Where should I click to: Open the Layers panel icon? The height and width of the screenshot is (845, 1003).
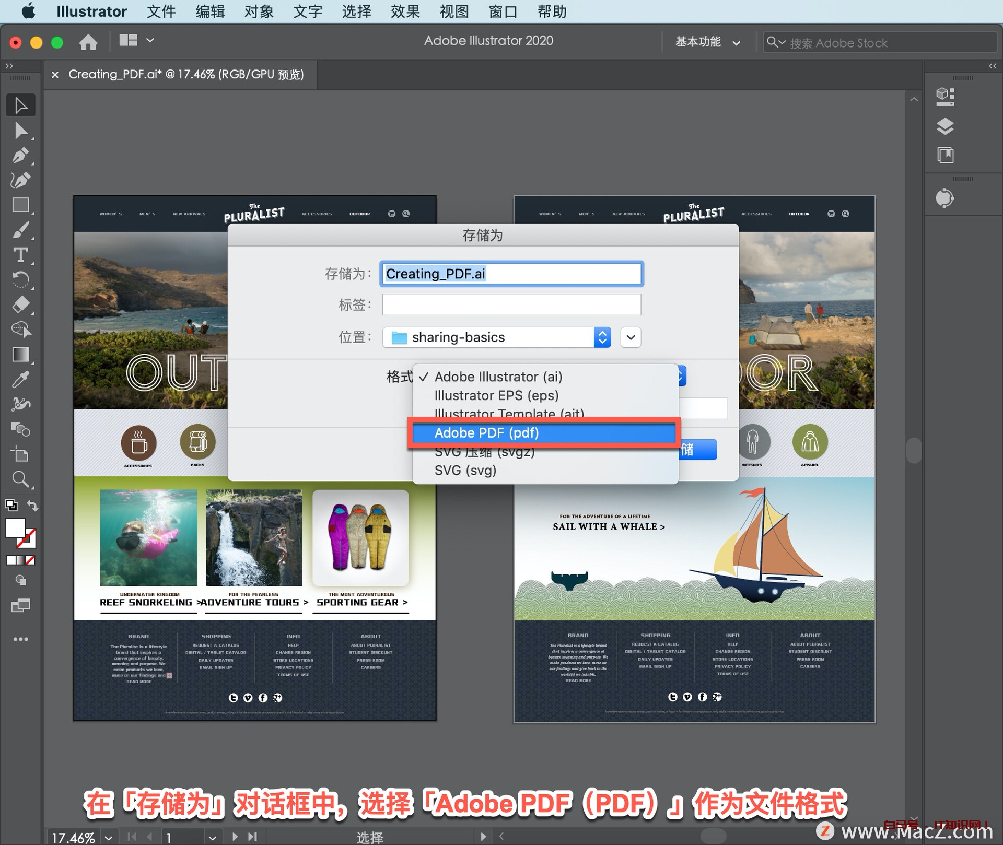coord(946,126)
